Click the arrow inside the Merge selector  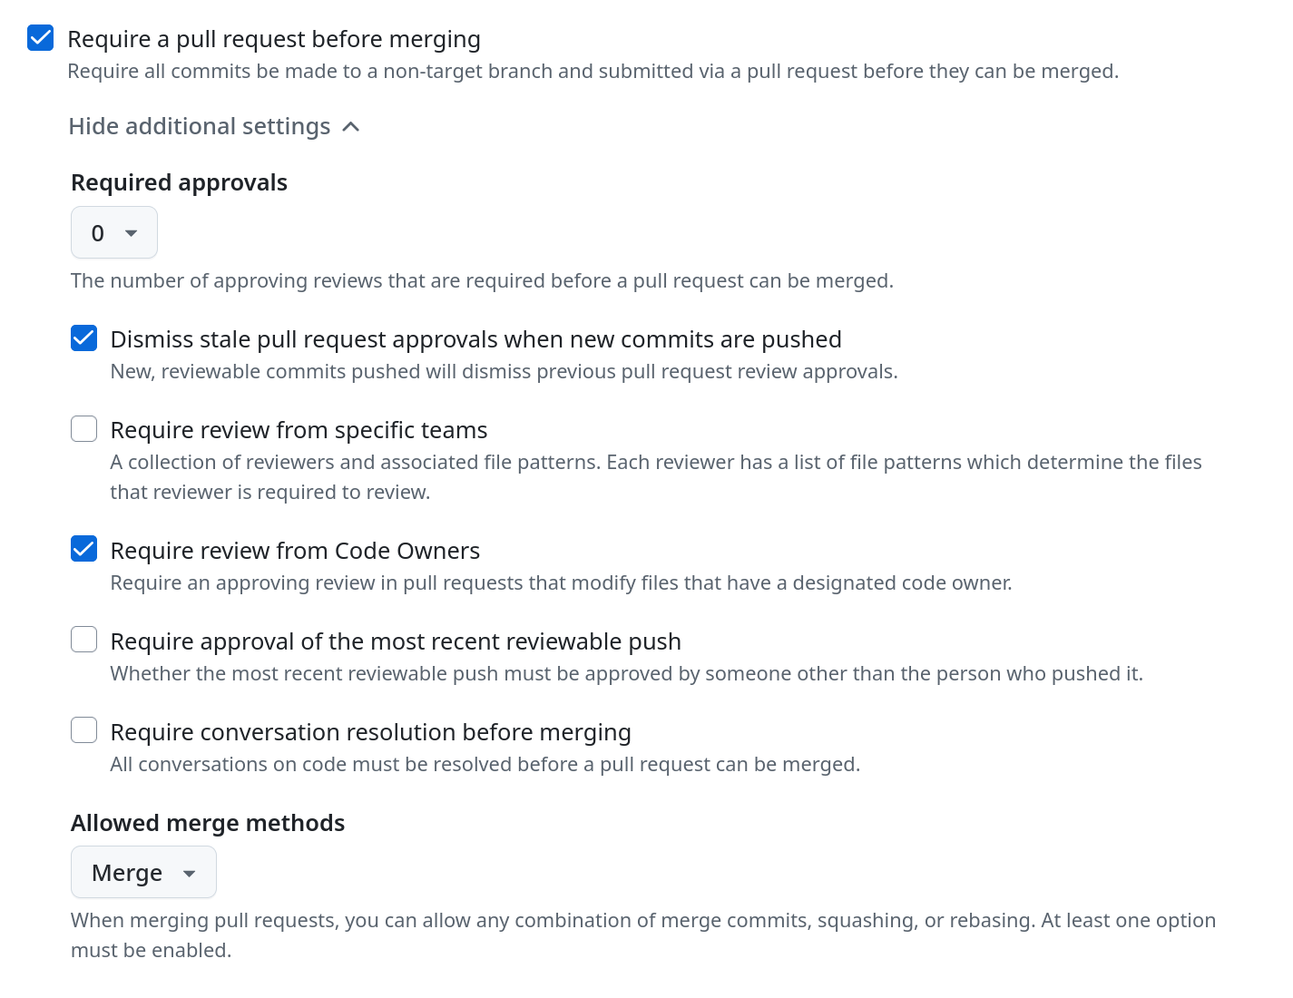(x=189, y=872)
